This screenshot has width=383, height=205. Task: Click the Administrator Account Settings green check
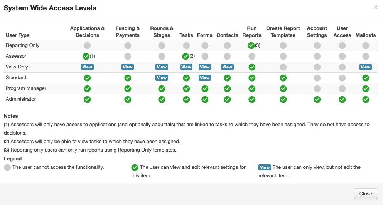click(x=317, y=99)
